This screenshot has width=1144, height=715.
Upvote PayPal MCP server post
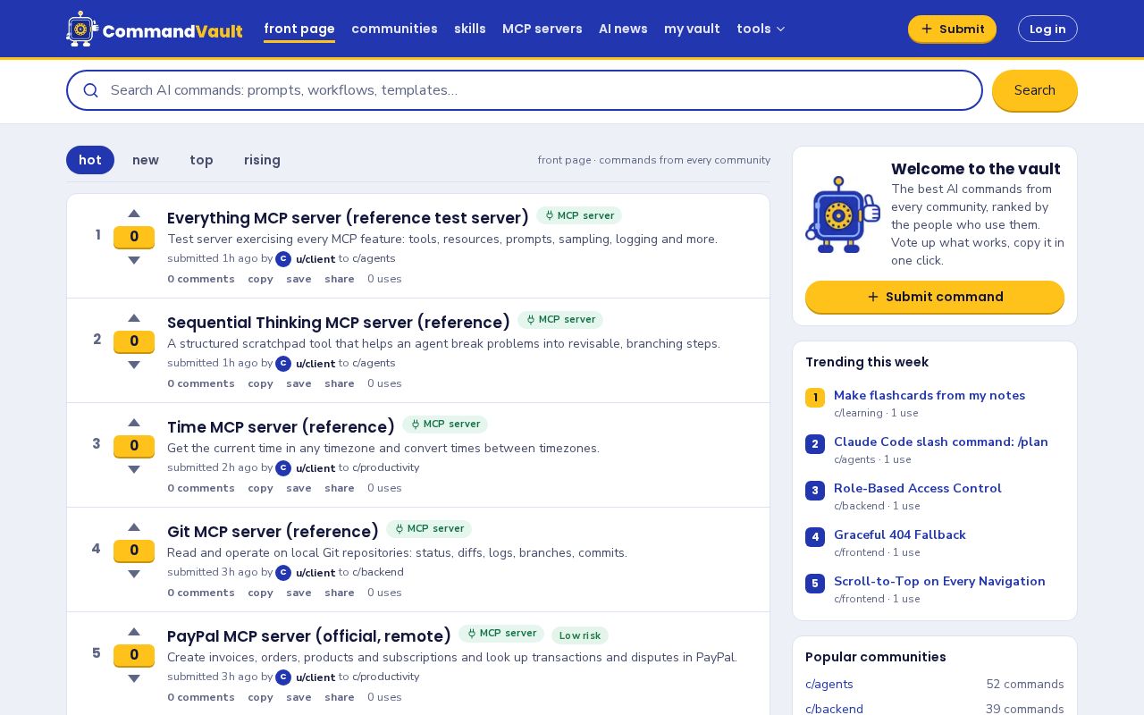[x=134, y=632]
